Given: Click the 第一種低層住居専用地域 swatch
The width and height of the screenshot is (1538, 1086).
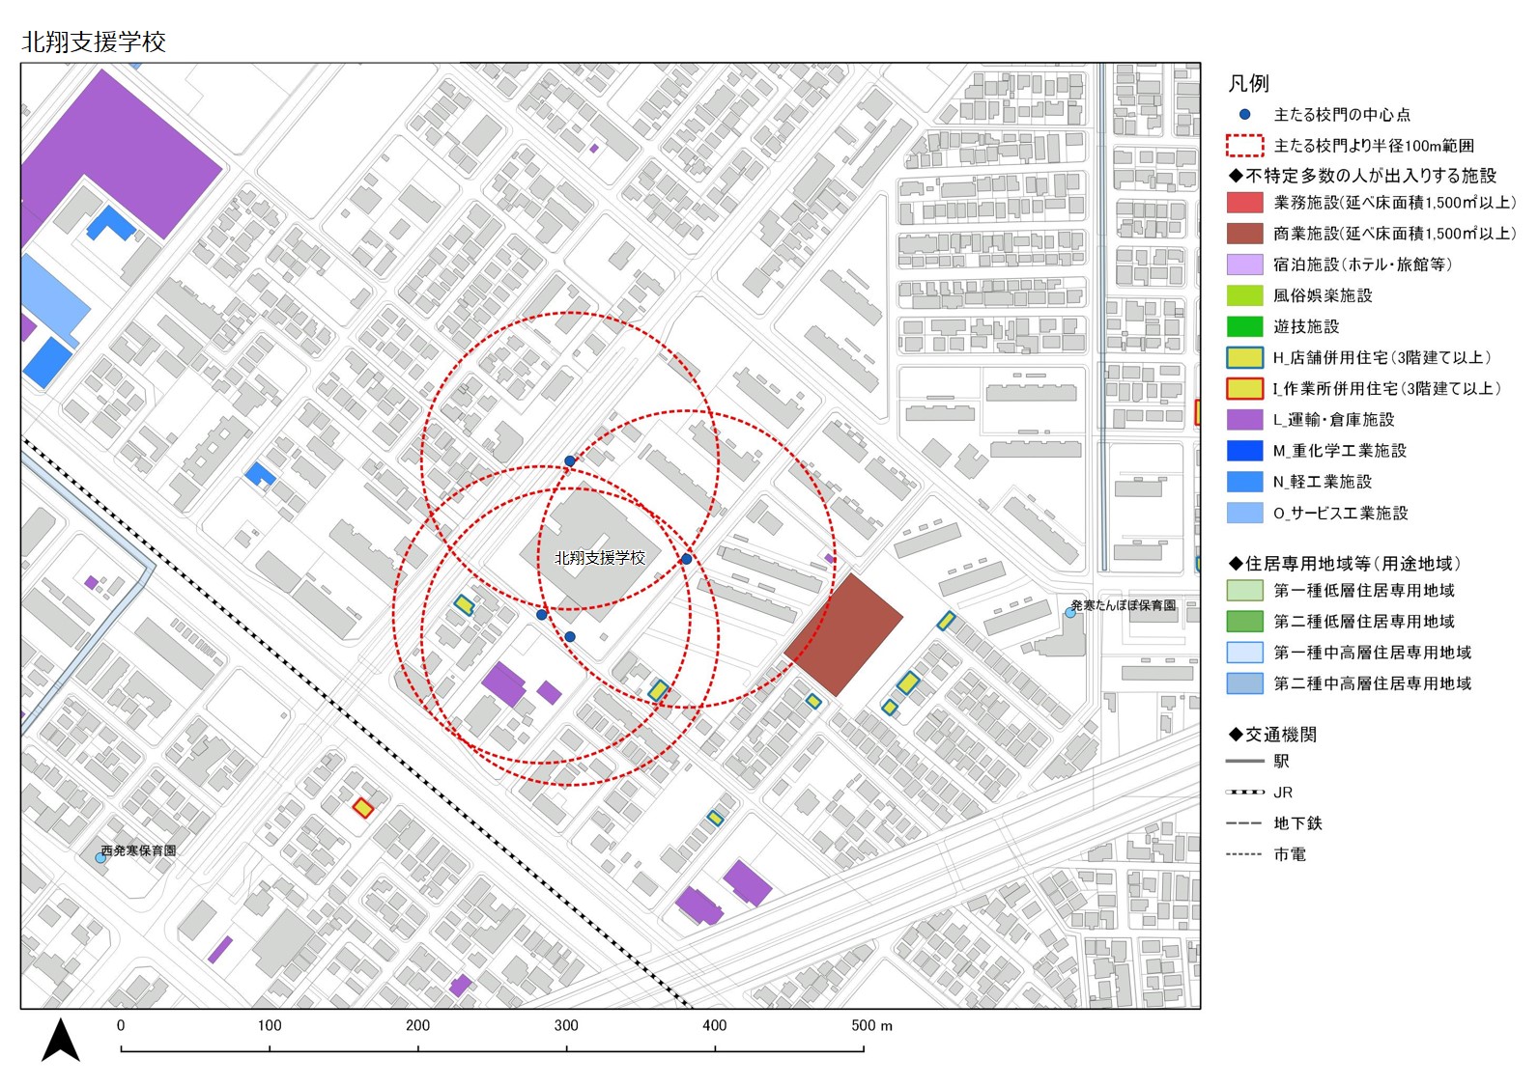Looking at the screenshot, I should click(1244, 591).
